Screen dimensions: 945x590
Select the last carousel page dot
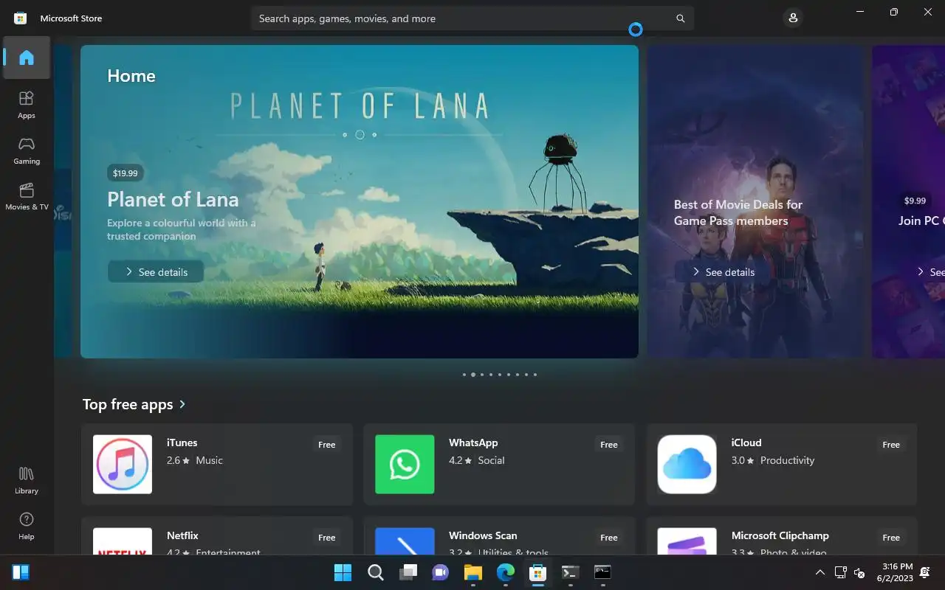click(x=535, y=375)
